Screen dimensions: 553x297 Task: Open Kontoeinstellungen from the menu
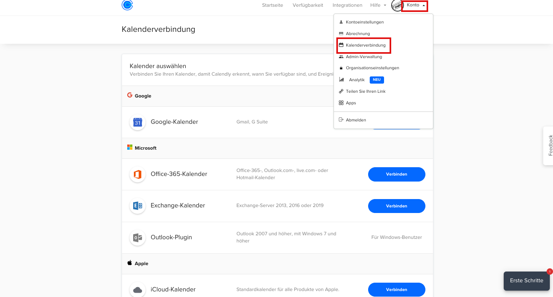(365, 22)
